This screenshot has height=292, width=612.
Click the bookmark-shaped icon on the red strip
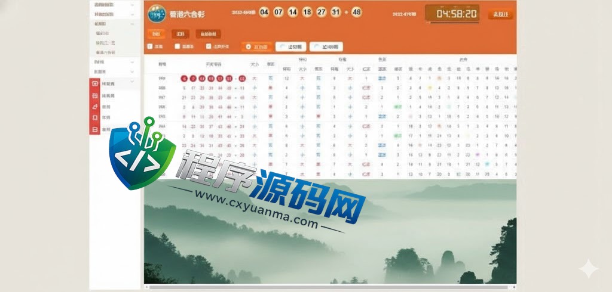[x=95, y=117]
